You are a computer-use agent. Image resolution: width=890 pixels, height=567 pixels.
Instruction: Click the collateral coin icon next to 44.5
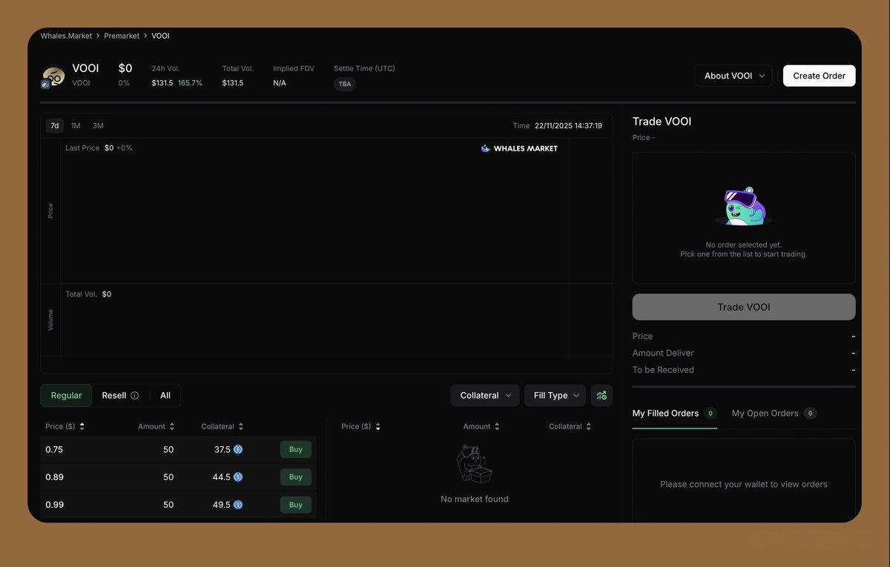pyautogui.click(x=238, y=477)
